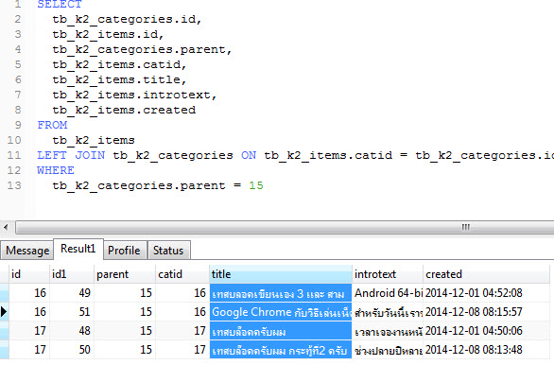The image size is (554, 365).
Task: Click the id column header
Action: coord(29,274)
